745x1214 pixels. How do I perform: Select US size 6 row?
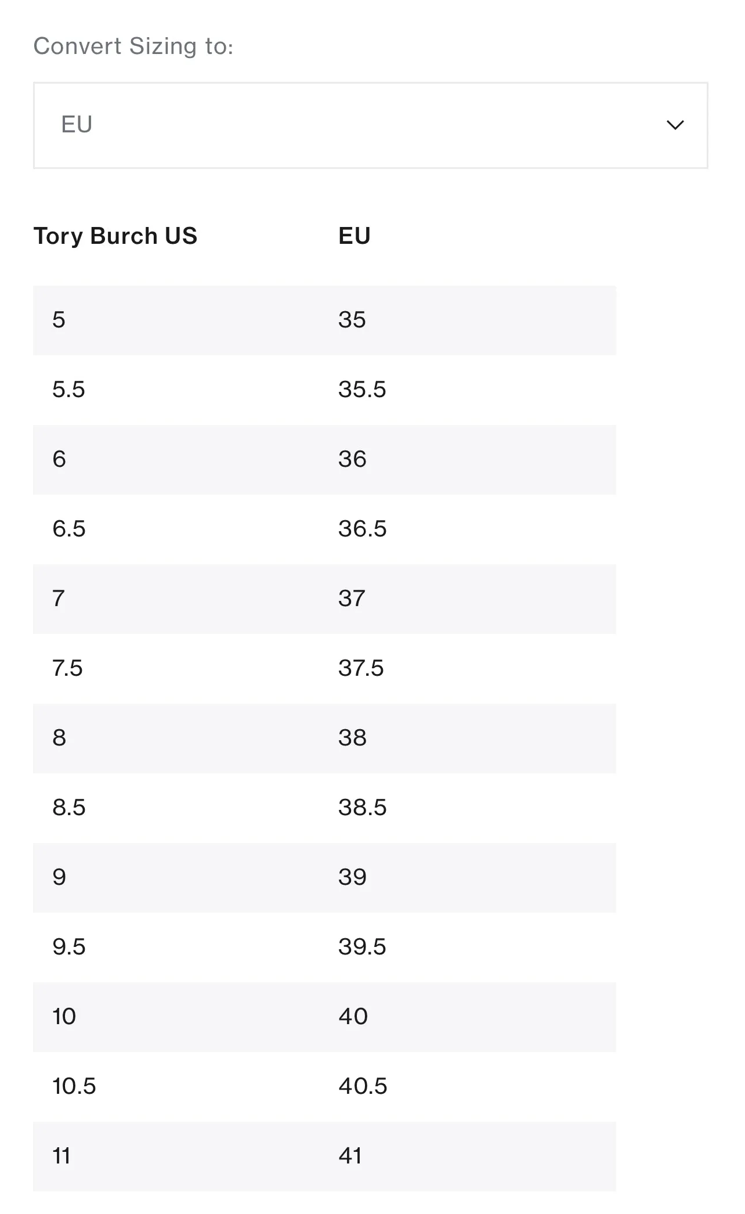(324, 459)
